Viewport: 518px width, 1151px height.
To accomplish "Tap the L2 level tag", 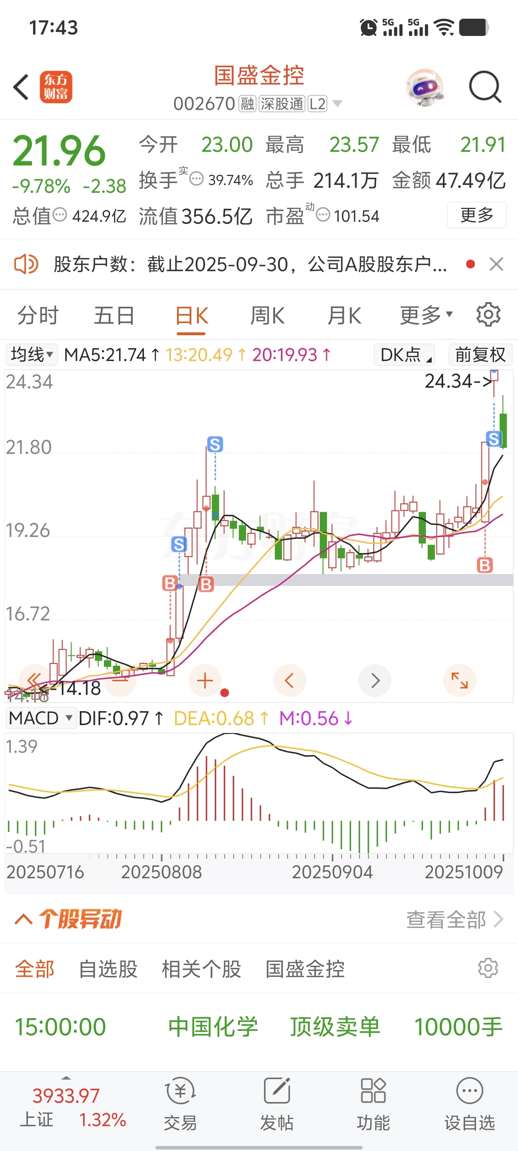I will (317, 104).
